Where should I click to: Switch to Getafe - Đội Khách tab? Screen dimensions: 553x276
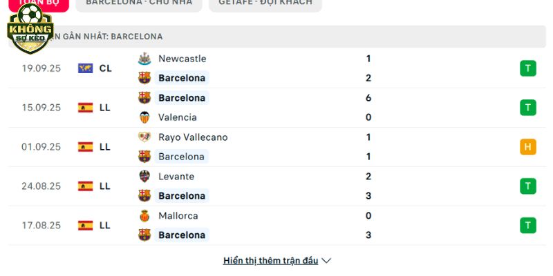pos(265,3)
